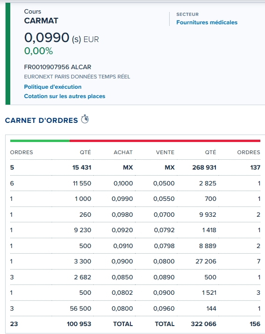Select sell price 0,0700
The width and height of the screenshot is (265, 334).
click(x=164, y=214)
